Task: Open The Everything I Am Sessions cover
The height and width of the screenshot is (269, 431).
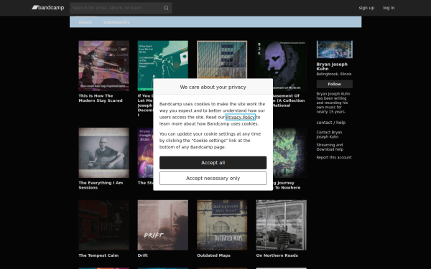Action: (x=103, y=153)
